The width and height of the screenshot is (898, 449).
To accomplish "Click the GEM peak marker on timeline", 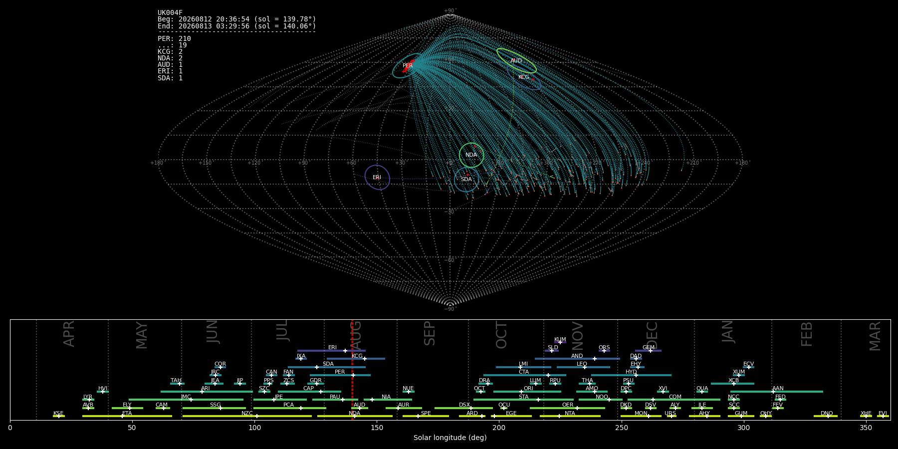I will click(650, 351).
